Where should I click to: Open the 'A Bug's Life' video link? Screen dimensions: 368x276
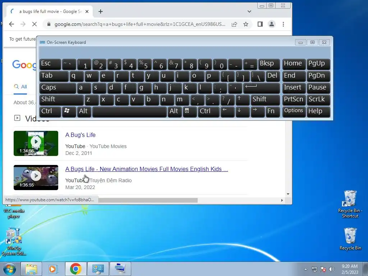coord(80,135)
